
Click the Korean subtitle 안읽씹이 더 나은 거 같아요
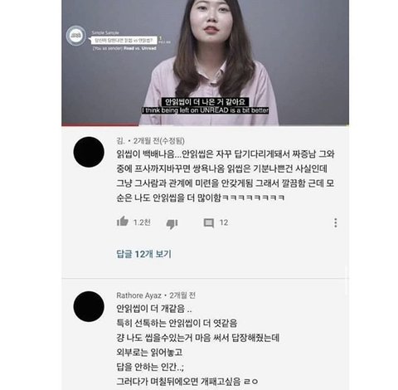(205, 102)
